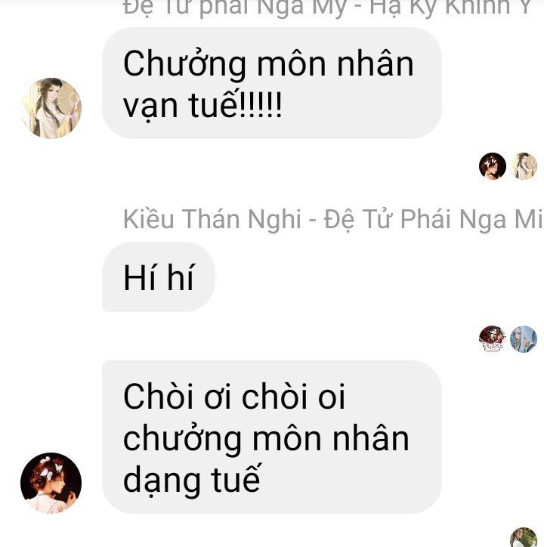The width and height of the screenshot is (544, 547).
Task: View dark red-haired seen receipt under first message
Action: pos(493,166)
